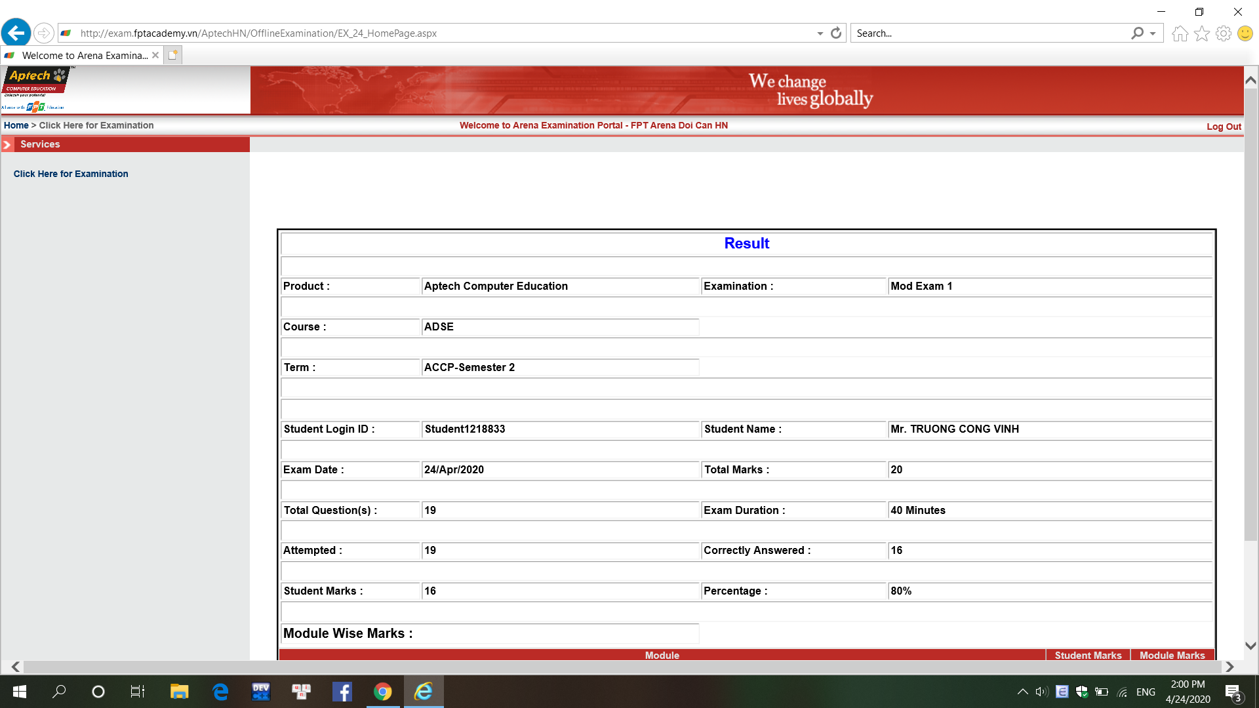Click the Mod Exam 1 examination value
Viewport: 1259px width, 708px height.
coord(921,286)
